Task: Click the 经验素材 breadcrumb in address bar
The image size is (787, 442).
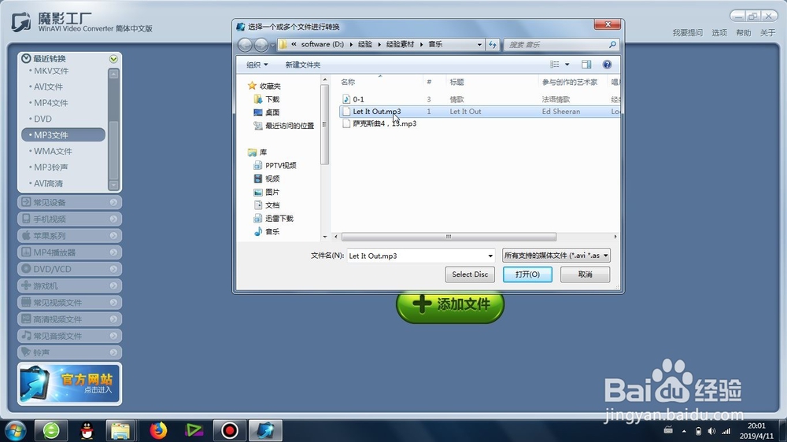Action: pyautogui.click(x=400, y=44)
